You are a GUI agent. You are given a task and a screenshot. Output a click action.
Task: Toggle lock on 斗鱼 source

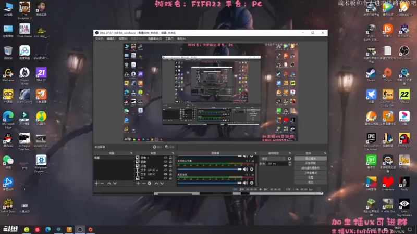[x=170, y=166]
